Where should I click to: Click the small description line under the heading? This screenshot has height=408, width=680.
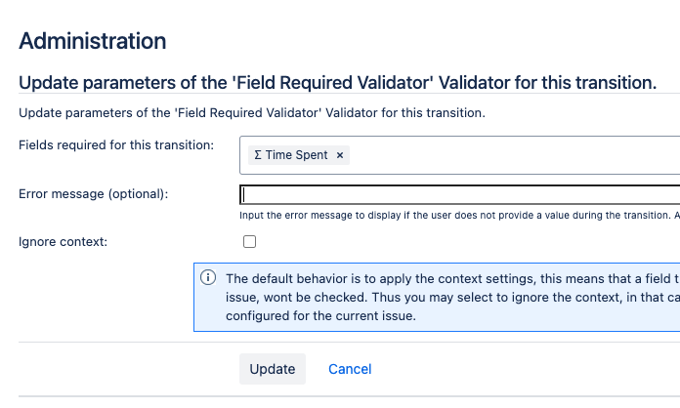pos(252,113)
